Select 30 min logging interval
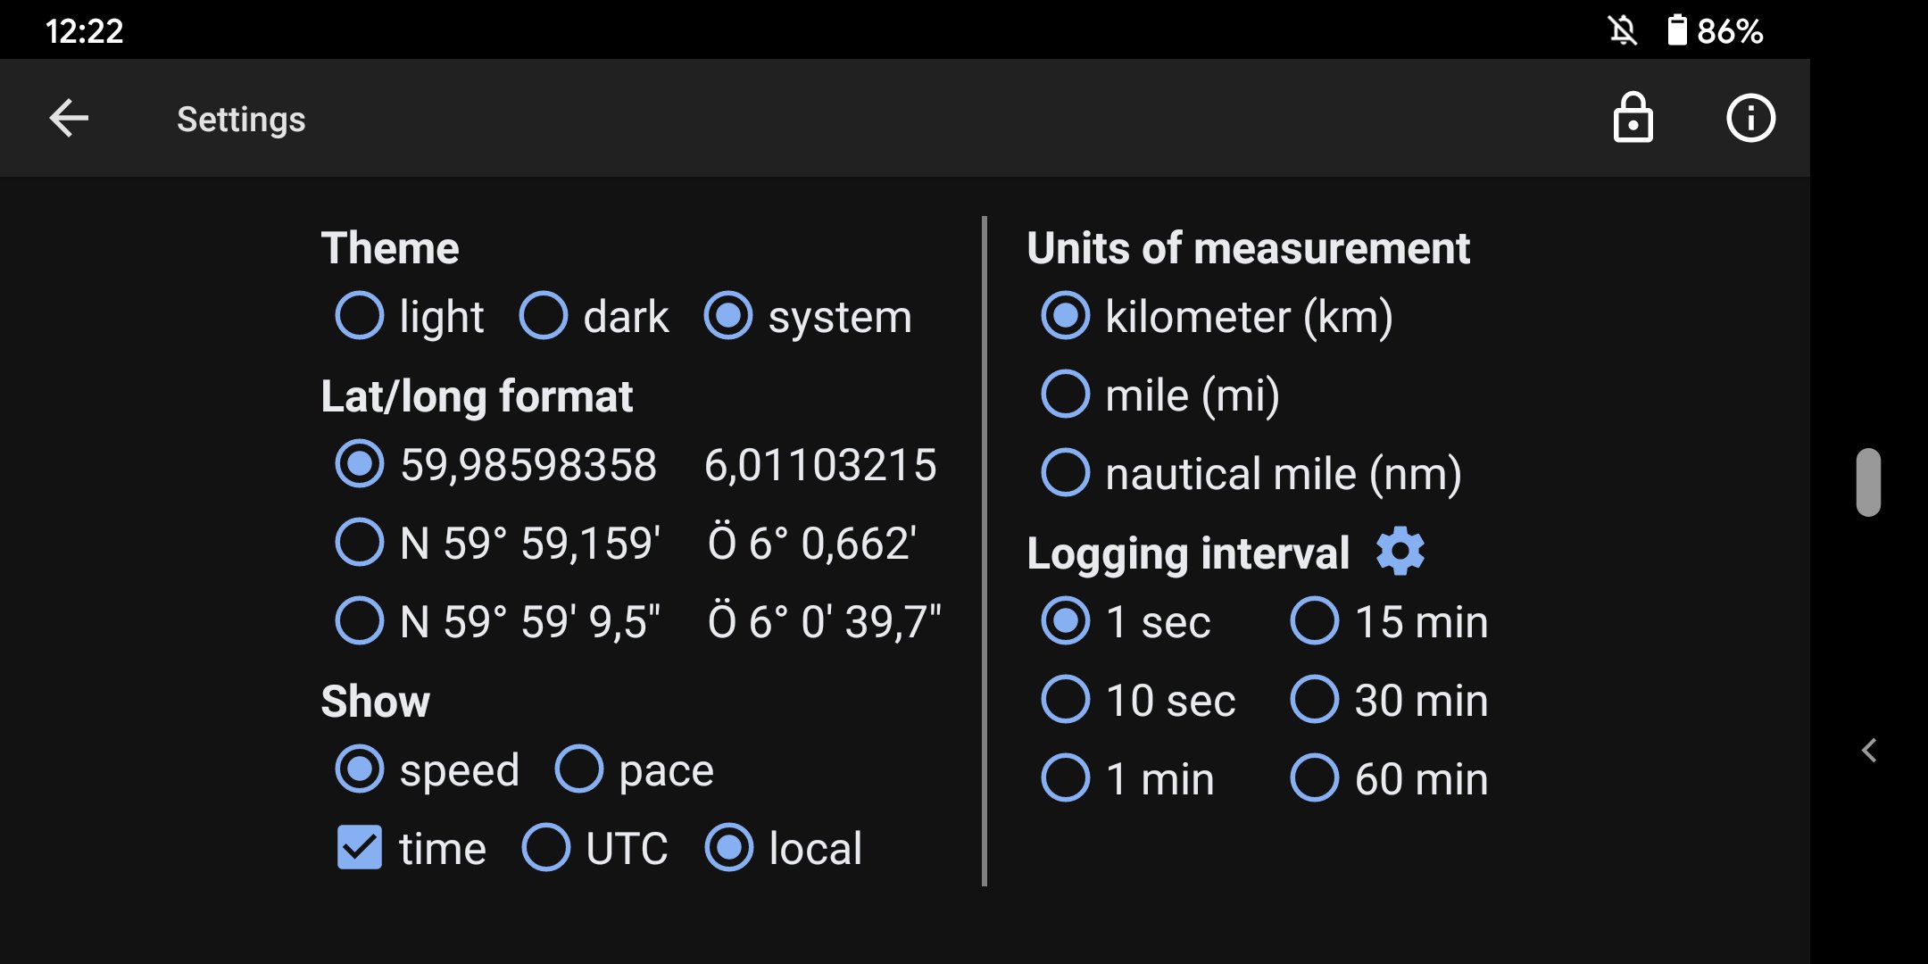 [1314, 700]
